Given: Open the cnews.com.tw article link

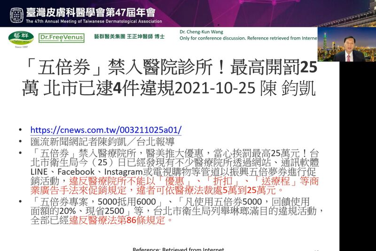Looking at the screenshot, I should click(106, 130).
